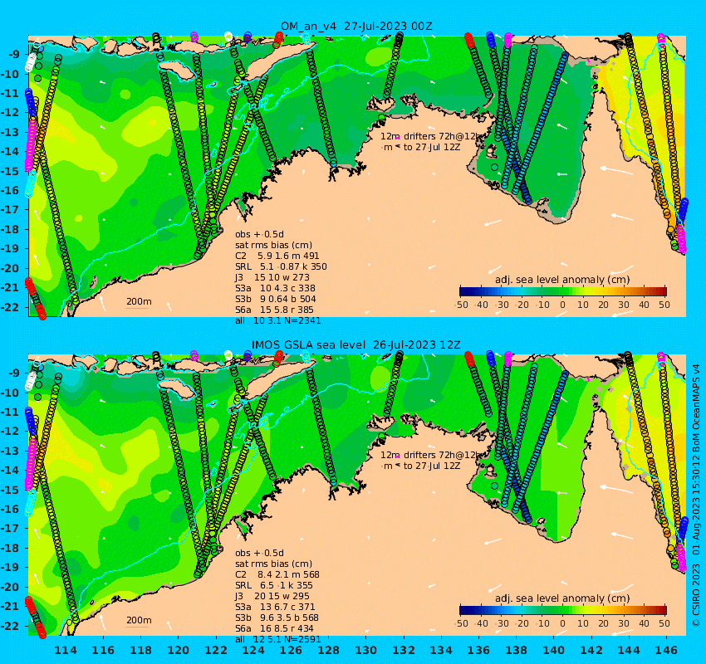Click longitude axis label 136
Viewport: 706px width, 664px height.
pos(478,650)
